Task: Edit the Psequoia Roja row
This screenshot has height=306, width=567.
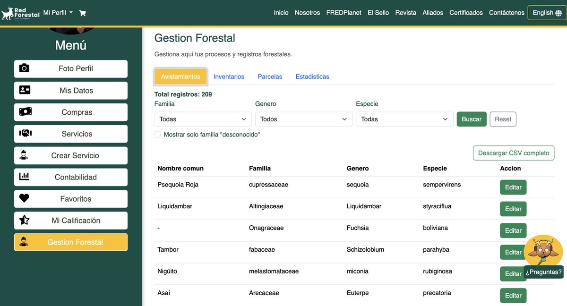Action: click(x=513, y=187)
